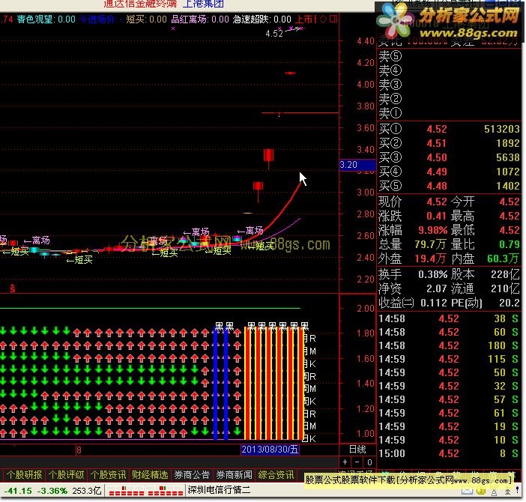Image resolution: width=526 pixels, height=502 pixels.
Task: Click the 3.20 price marker on axis
Action: click(357, 165)
